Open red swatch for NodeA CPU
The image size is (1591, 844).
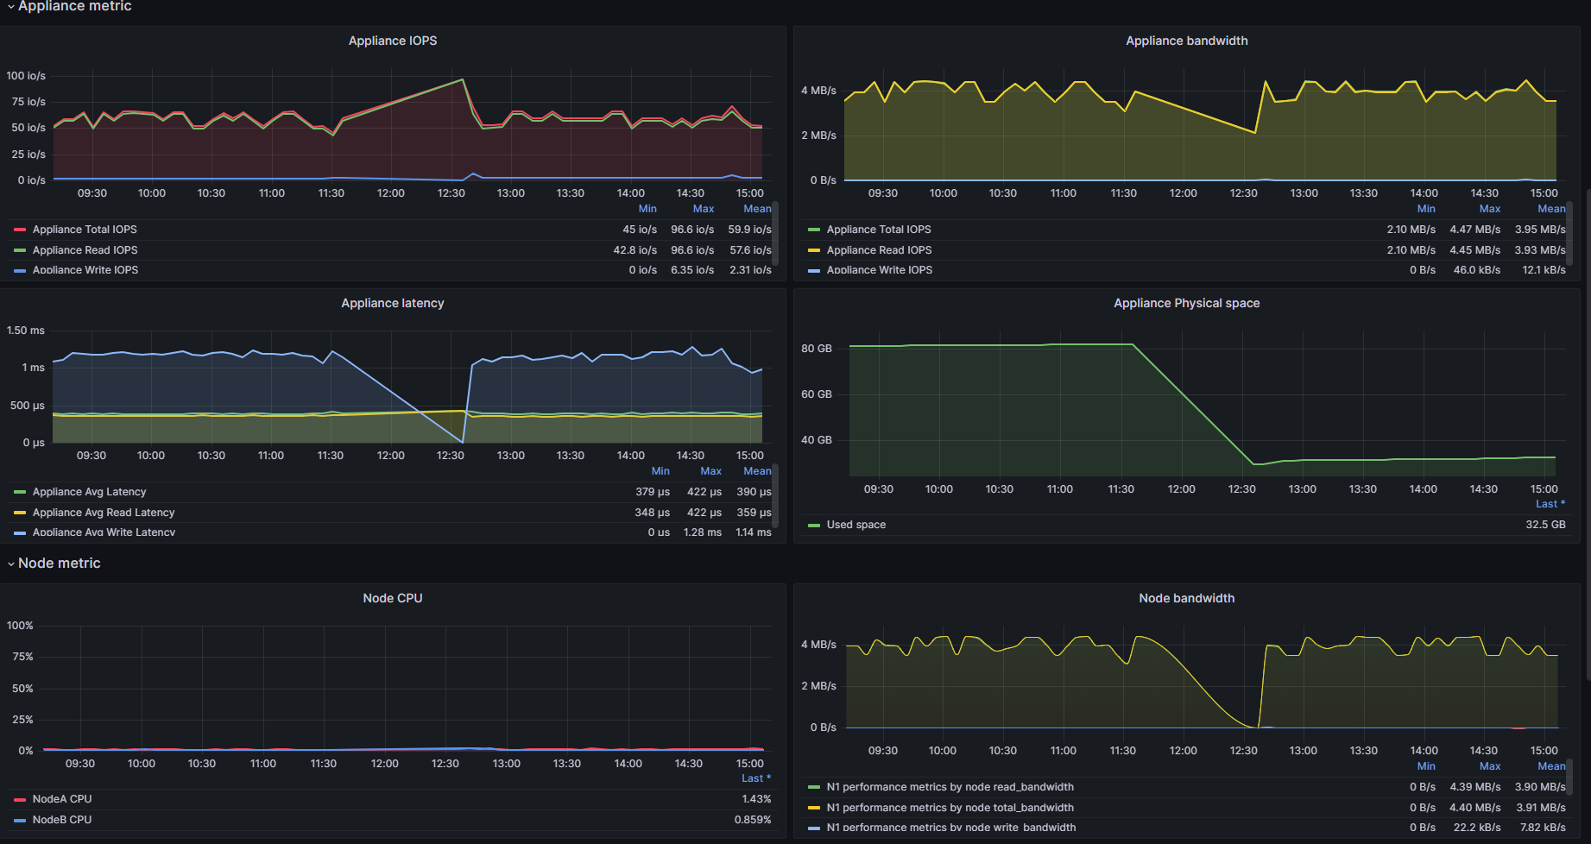(x=20, y=799)
